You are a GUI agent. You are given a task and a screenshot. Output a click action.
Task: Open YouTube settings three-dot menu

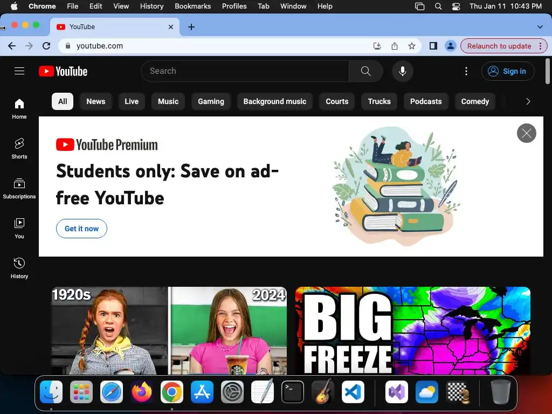click(x=466, y=71)
